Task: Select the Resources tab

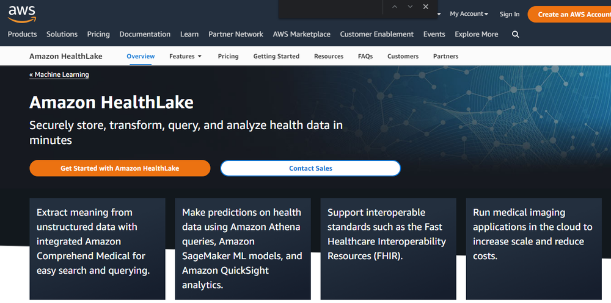Action: (x=329, y=56)
